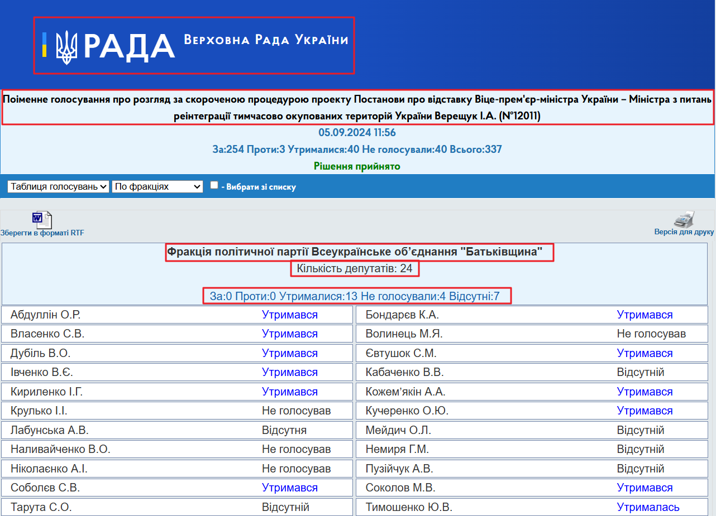Click deputy name 'Дубіль В.О.'
The width and height of the screenshot is (716, 516).
[41, 354]
